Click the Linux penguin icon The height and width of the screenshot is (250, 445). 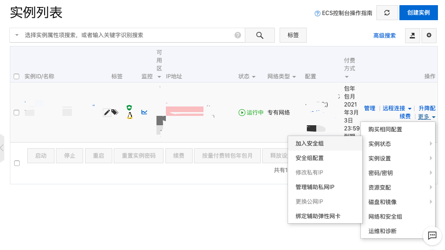click(130, 115)
